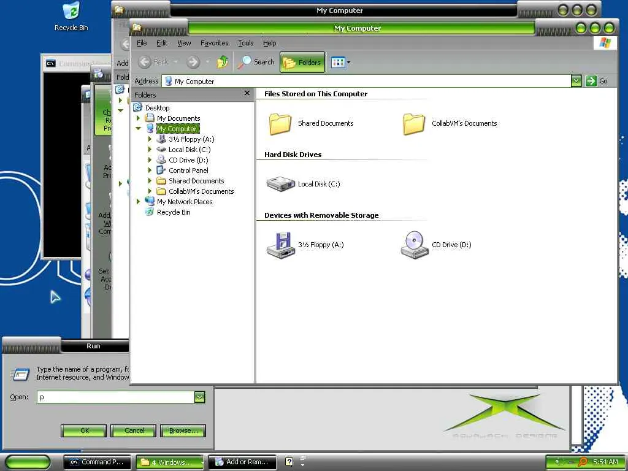The image size is (628, 471).
Task: Open the View menu
Action: (x=184, y=43)
